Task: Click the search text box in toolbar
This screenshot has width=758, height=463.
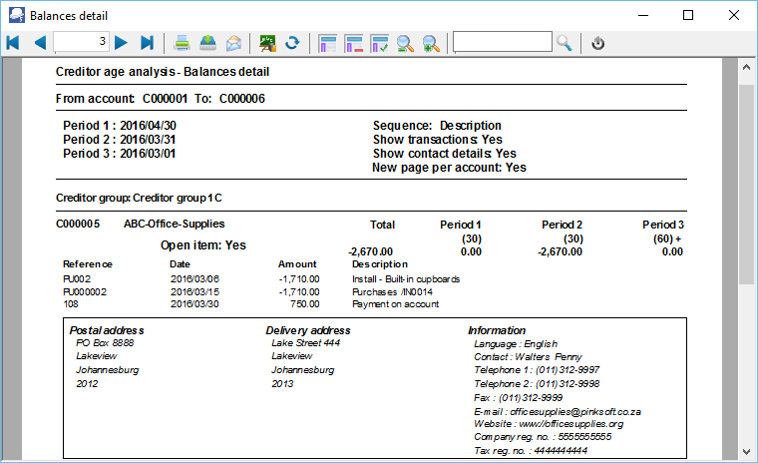Action: 502,42
